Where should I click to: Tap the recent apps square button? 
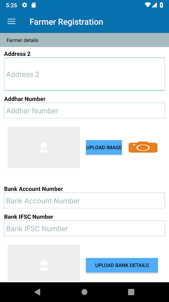[131, 292]
